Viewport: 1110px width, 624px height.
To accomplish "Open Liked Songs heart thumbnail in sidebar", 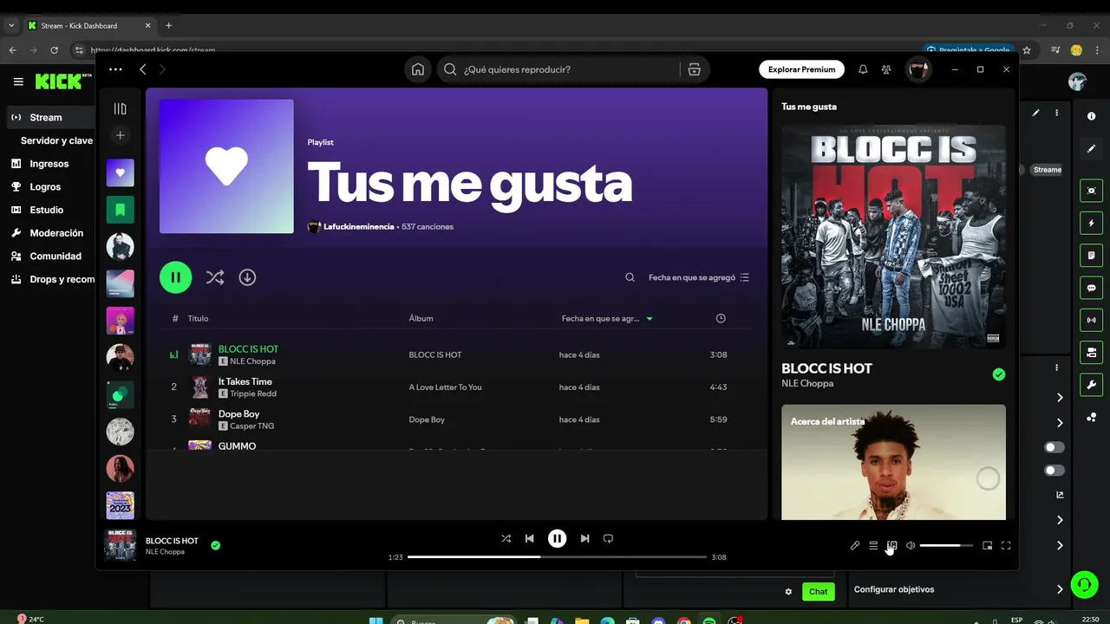I will [121, 172].
